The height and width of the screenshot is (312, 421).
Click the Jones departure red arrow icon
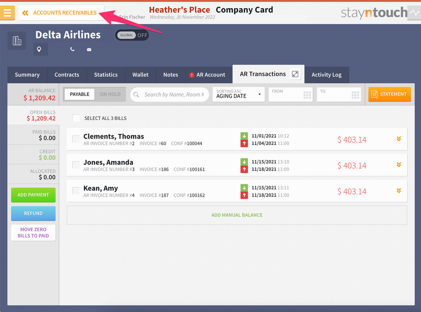click(244, 169)
